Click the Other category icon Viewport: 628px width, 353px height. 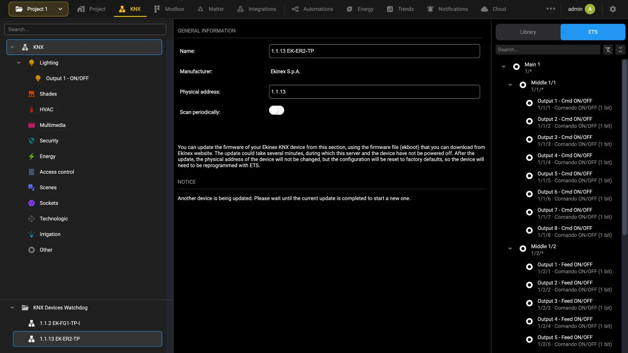[32, 250]
